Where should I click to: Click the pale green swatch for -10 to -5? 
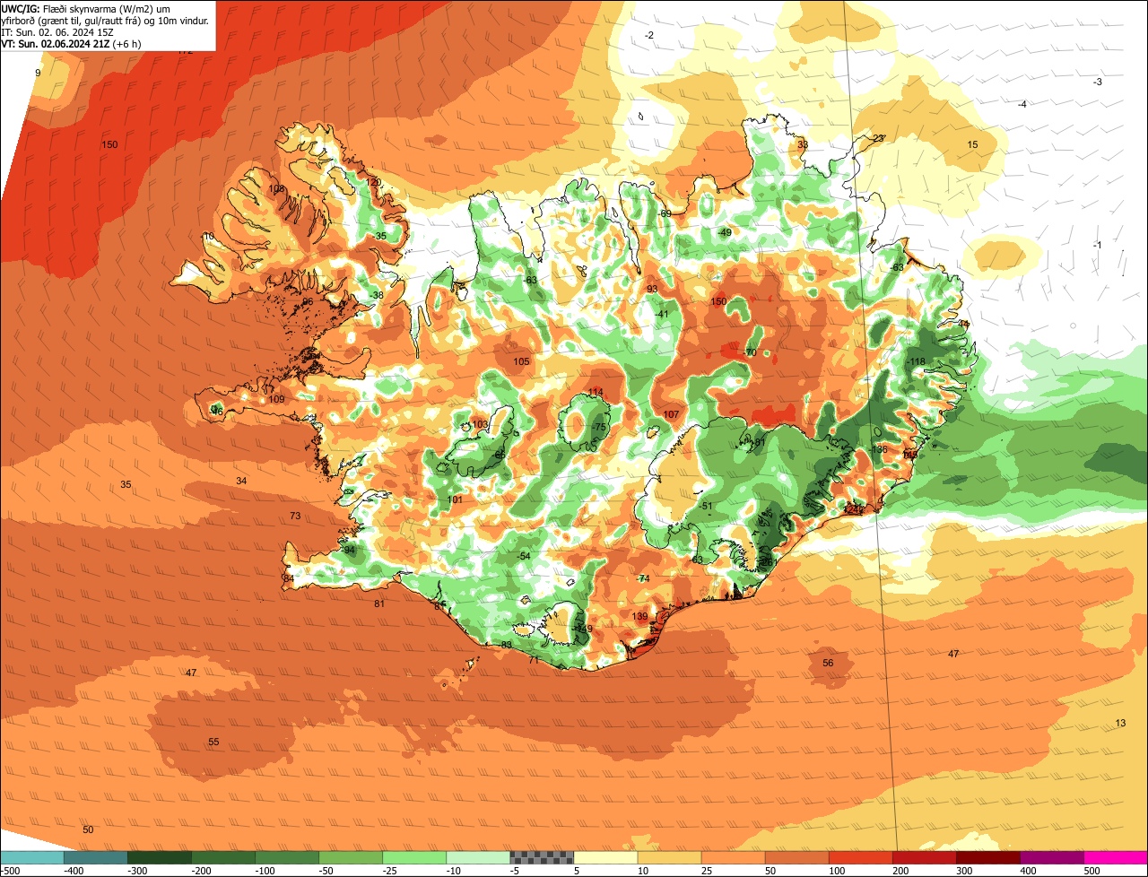click(478, 857)
